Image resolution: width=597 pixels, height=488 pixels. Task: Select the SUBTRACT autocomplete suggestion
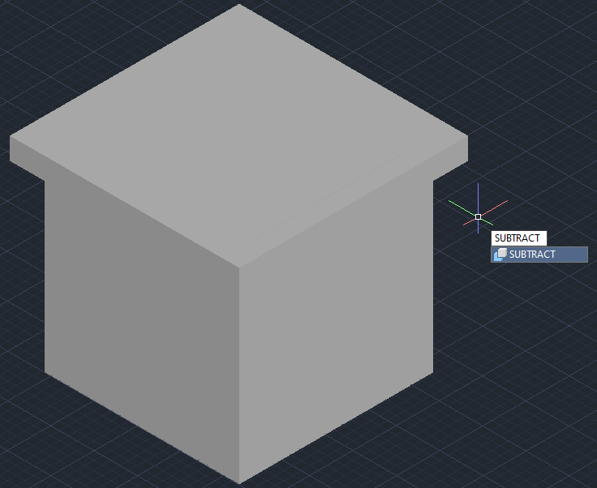pyautogui.click(x=539, y=255)
